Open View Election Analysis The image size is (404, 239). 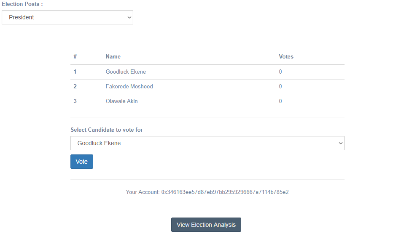tap(206, 225)
